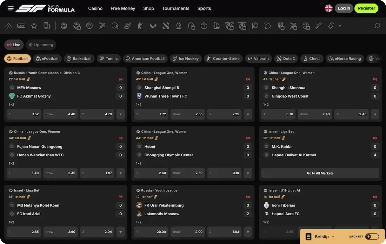Viewport: 386px width, 244px height.
Task: Bet on MFA Moscow win at 1.52
Action: click(x=24, y=114)
